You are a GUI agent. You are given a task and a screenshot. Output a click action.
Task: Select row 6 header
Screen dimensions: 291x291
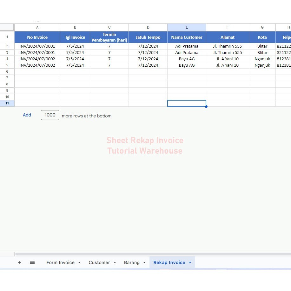click(7, 71)
